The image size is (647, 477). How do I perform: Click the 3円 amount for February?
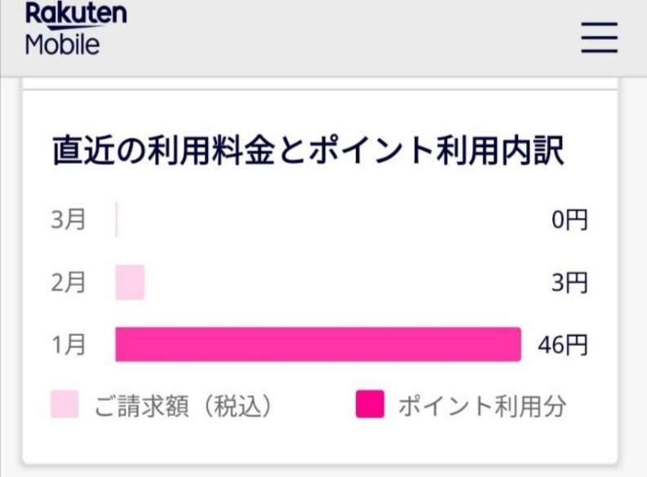(x=569, y=283)
